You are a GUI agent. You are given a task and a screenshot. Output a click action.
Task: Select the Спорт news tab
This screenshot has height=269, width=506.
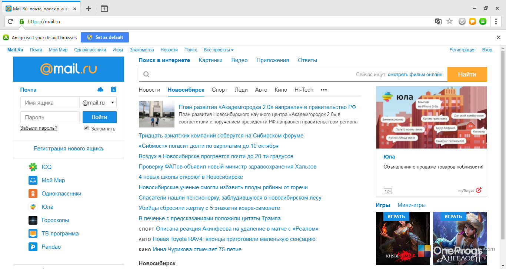click(220, 90)
